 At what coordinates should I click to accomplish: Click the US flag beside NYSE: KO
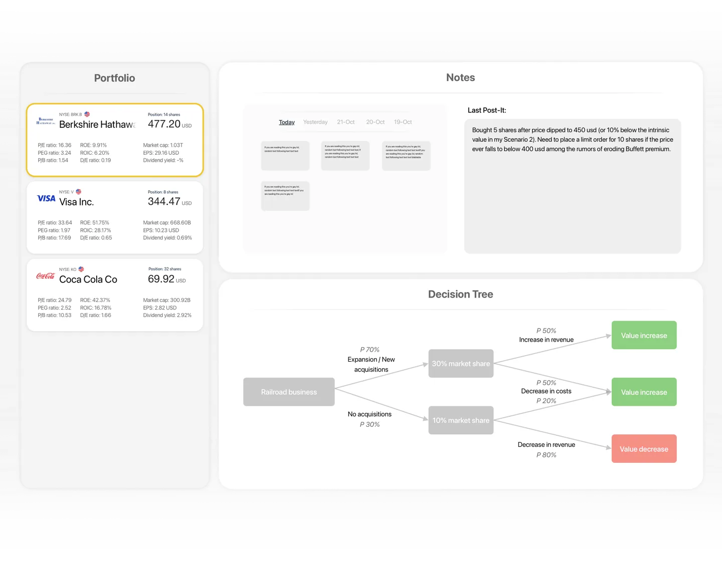tap(81, 269)
